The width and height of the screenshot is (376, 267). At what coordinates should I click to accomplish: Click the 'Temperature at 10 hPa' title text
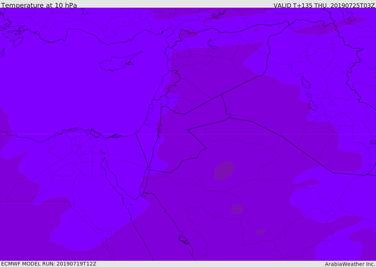(x=39, y=5)
